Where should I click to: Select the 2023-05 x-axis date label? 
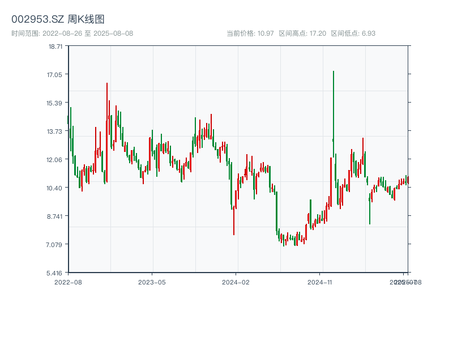point(152,282)
